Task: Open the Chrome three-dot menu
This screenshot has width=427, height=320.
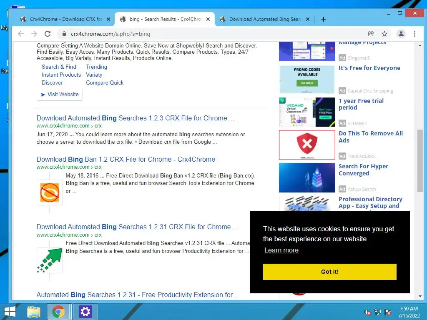Action: coord(414,34)
